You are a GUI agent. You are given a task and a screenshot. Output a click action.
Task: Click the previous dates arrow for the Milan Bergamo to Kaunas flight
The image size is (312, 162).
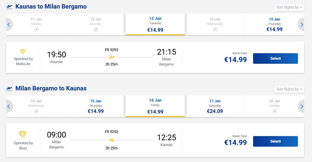(x=9, y=106)
